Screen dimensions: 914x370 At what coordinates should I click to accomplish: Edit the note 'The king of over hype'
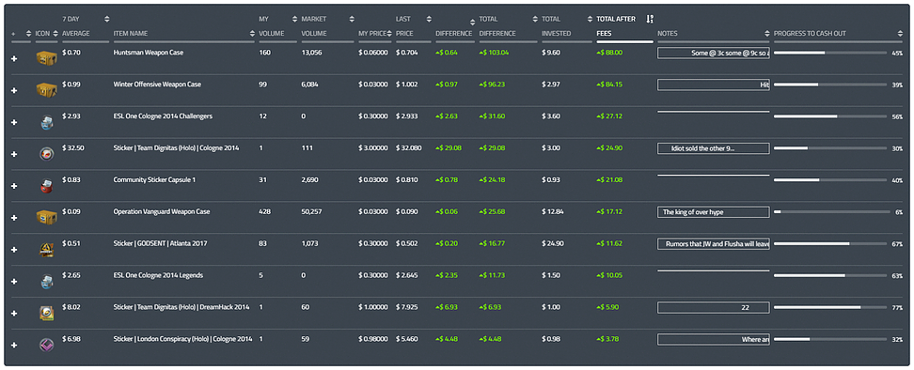point(714,212)
